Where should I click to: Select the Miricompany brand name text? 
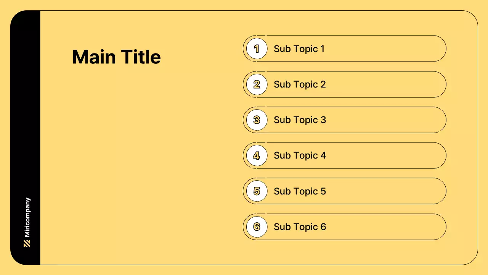(27, 217)
